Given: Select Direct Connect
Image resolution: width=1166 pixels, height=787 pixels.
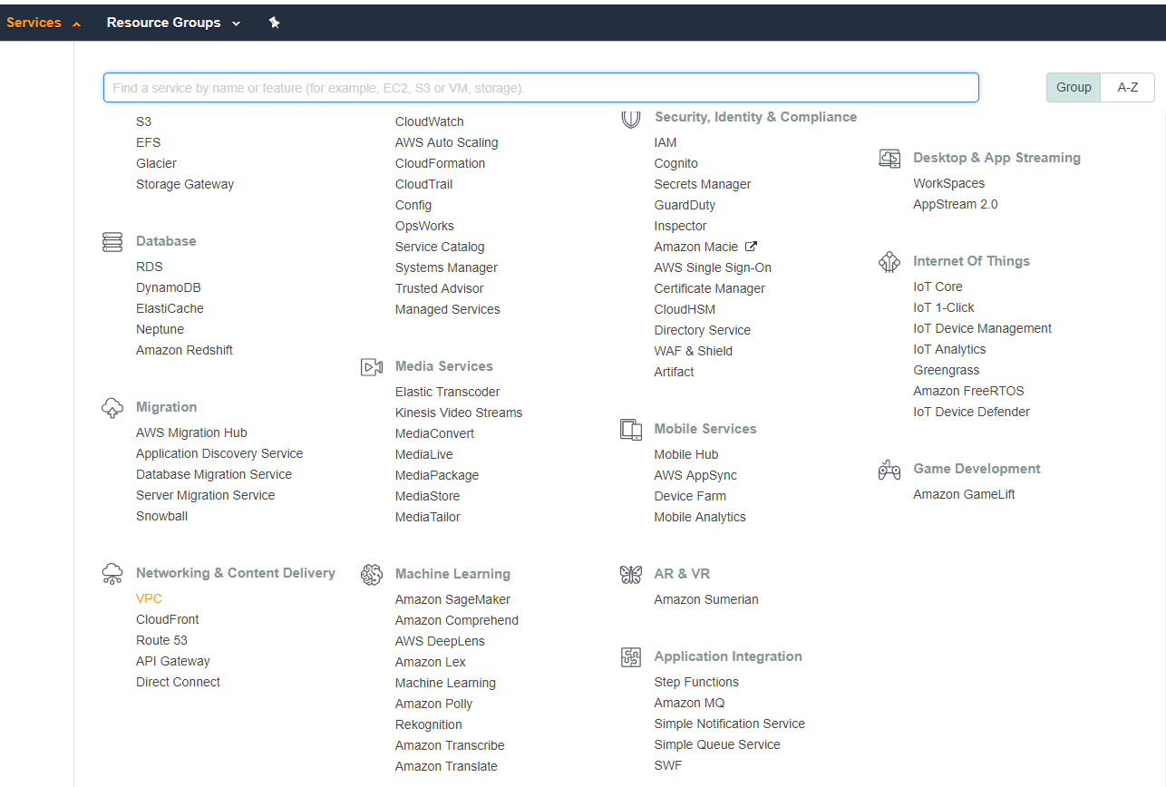Looking at the screenshot, I should pos(179,682).
